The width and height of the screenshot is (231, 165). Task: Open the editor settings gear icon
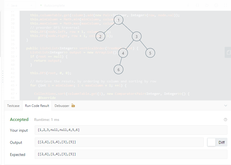(216, 5)
